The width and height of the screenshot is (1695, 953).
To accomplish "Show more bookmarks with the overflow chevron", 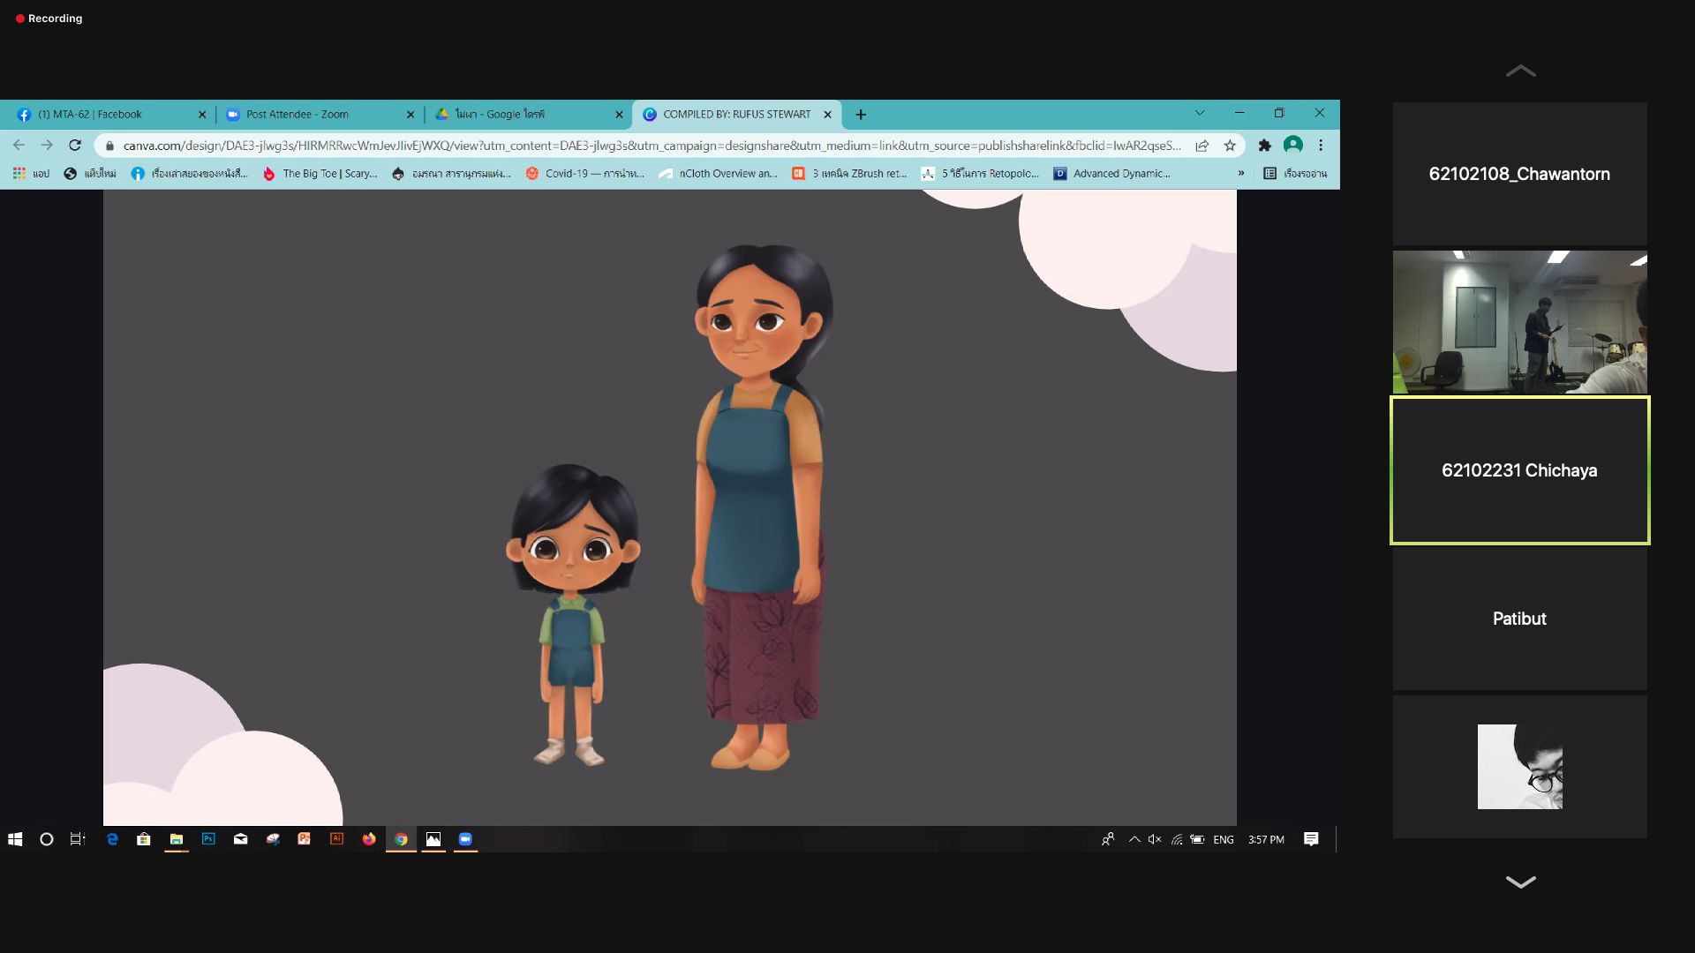I will coord(1241,174).
